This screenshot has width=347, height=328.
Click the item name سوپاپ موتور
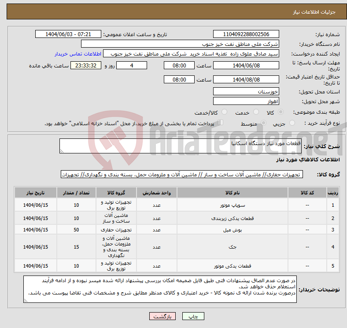click(x=233, y=205)
